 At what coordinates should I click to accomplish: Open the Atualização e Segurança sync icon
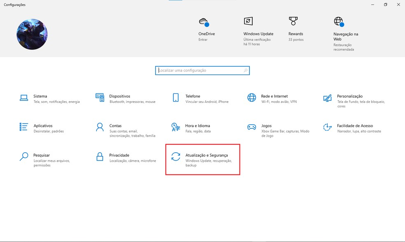(x=176, y=156)
